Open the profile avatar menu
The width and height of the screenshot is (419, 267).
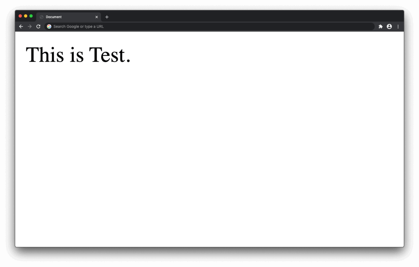click(x=390, y=26)
